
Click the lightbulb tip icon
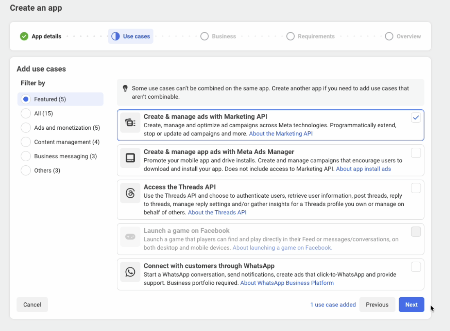coord(125,88)
